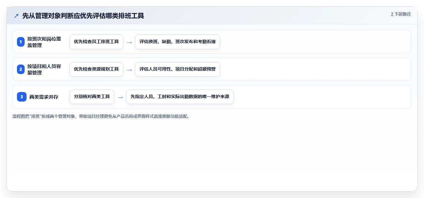Select the 按班次和岗位覆盖管理 label
The width and height of the screenshot is (424, 198).
(44, 42)
